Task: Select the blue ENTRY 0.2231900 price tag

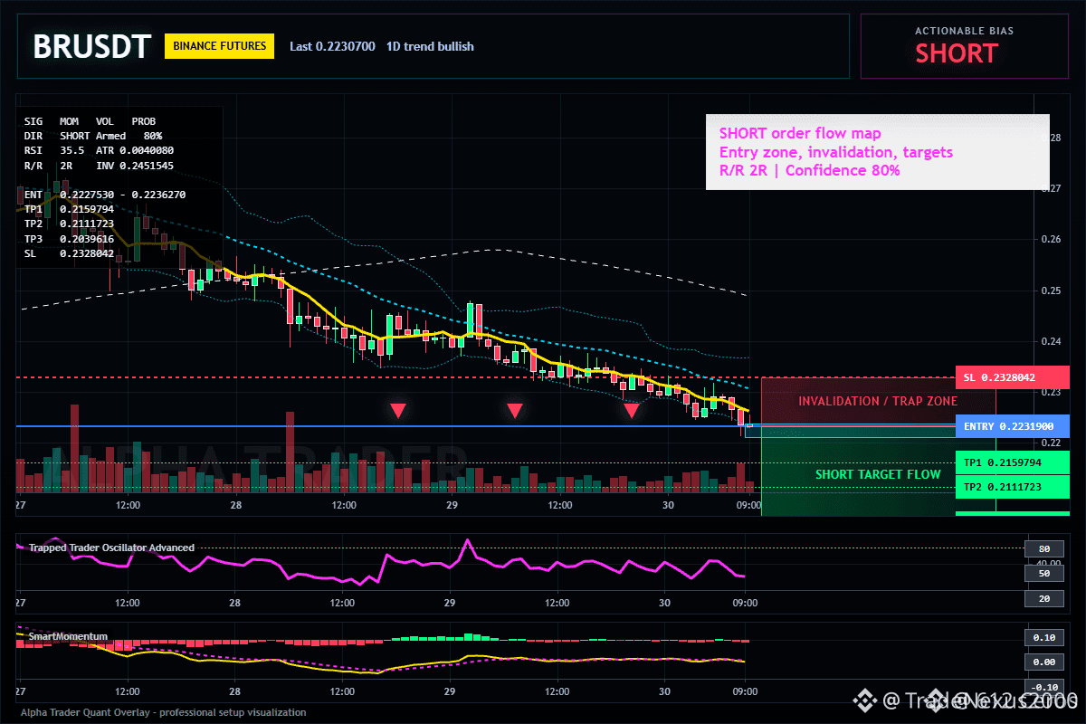Action: coord(1012,426)
